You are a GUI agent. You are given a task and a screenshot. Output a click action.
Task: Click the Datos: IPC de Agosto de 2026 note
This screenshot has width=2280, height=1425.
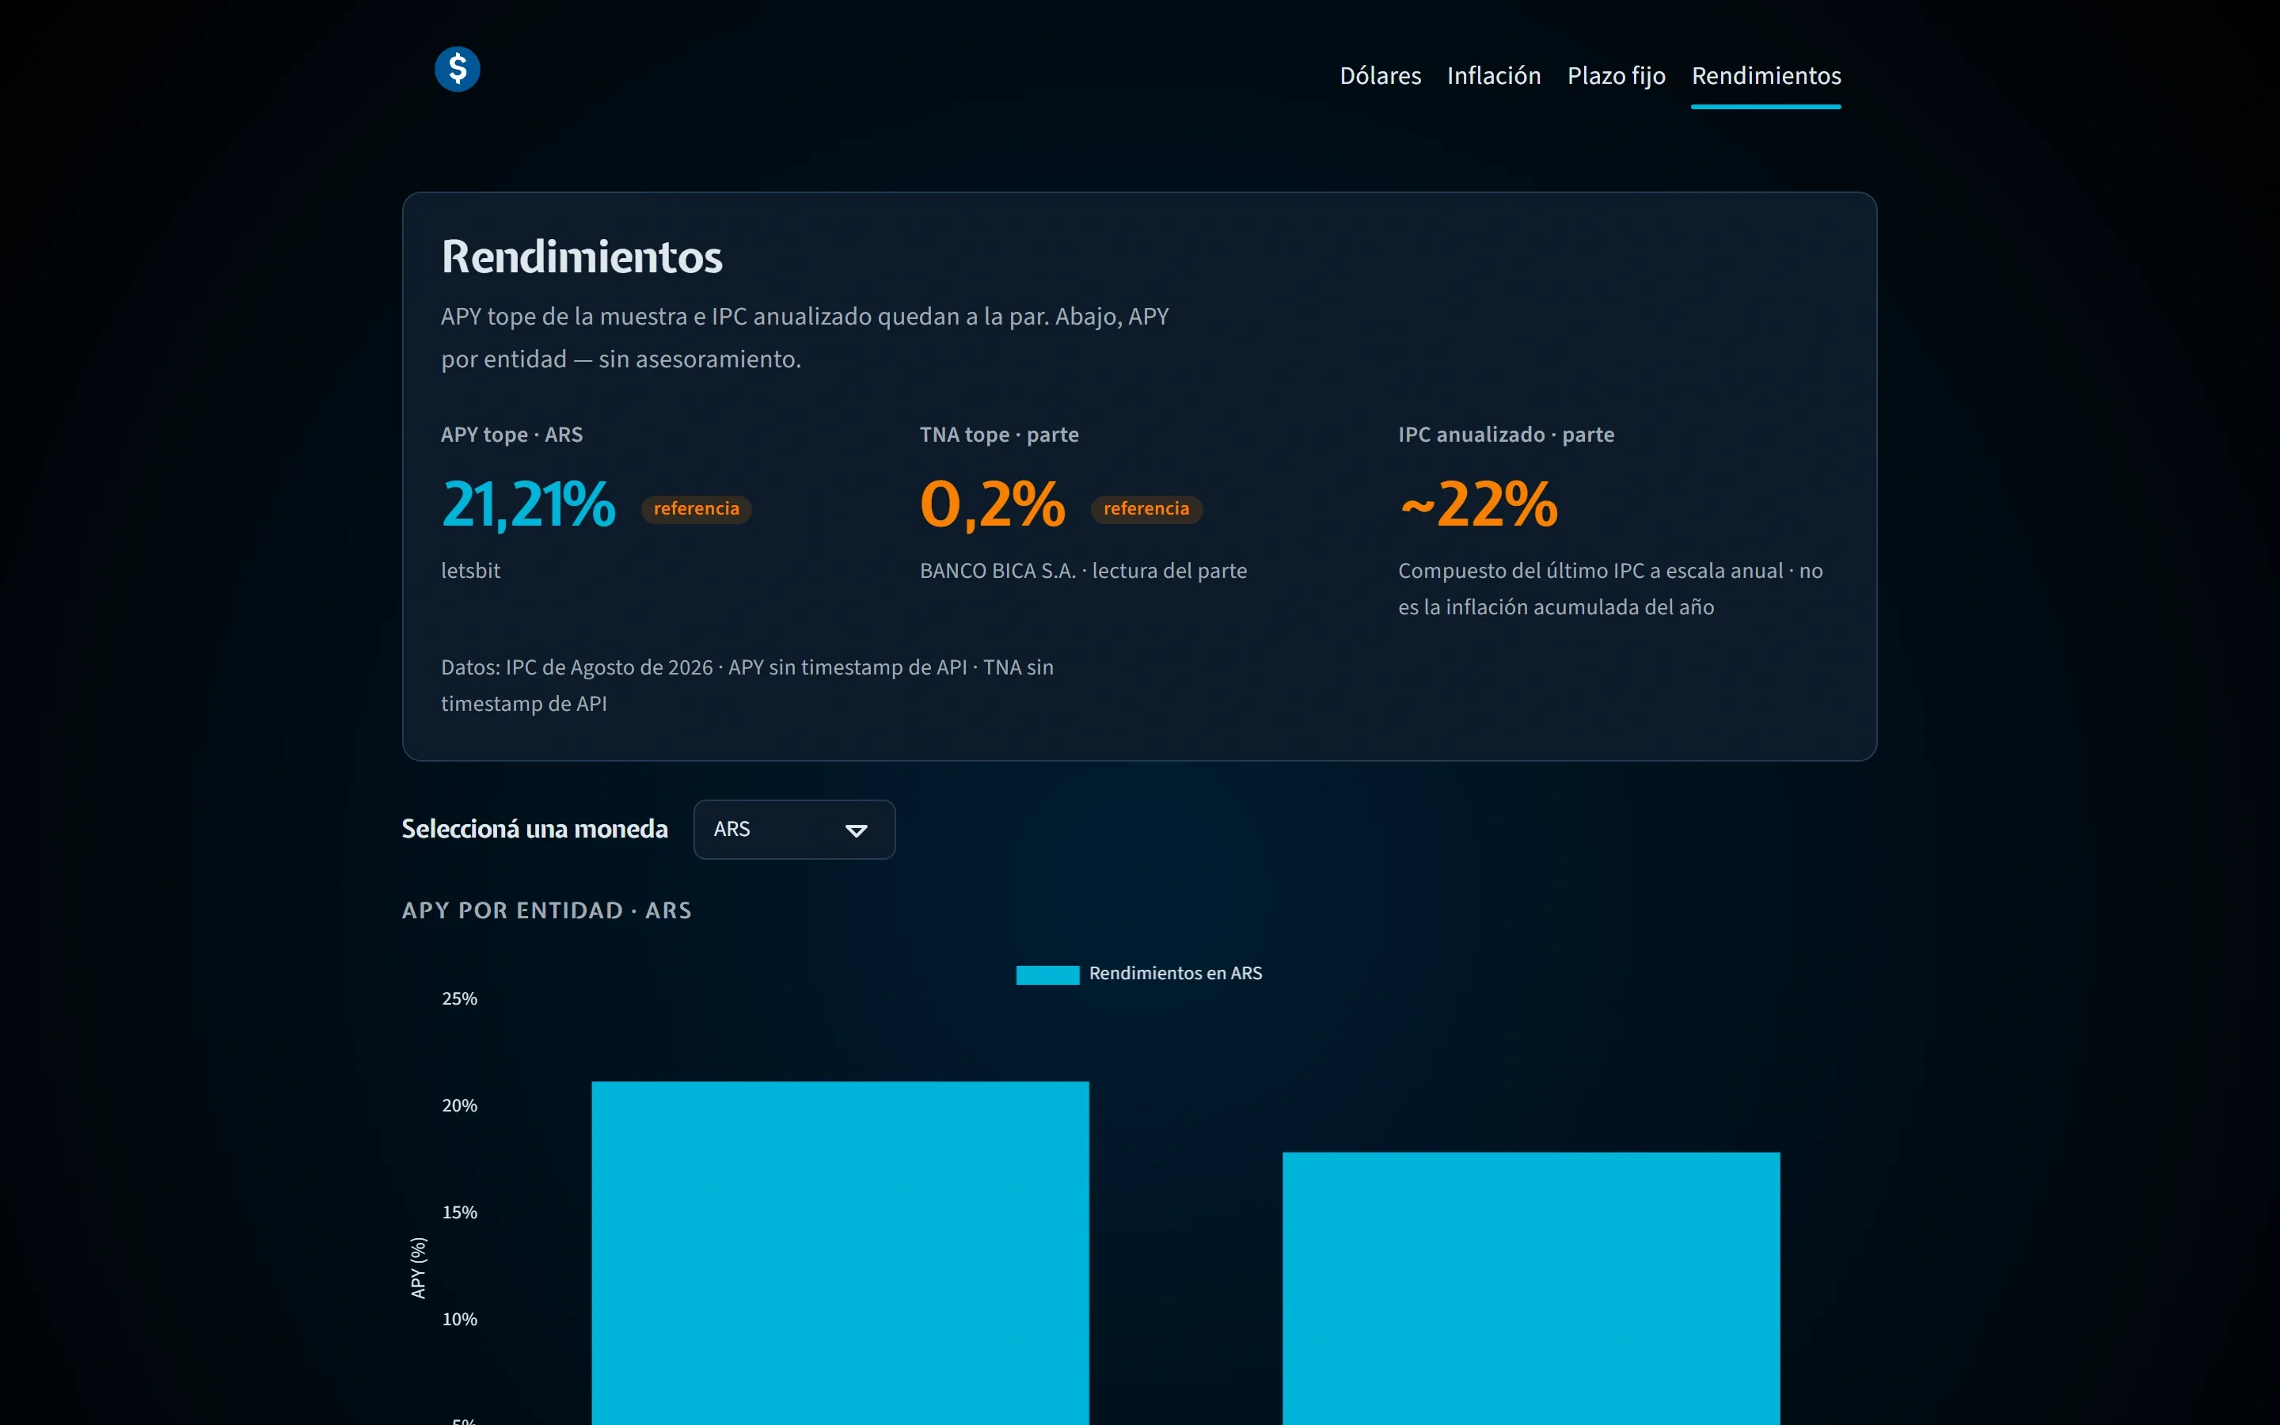[x=747, y=685]
